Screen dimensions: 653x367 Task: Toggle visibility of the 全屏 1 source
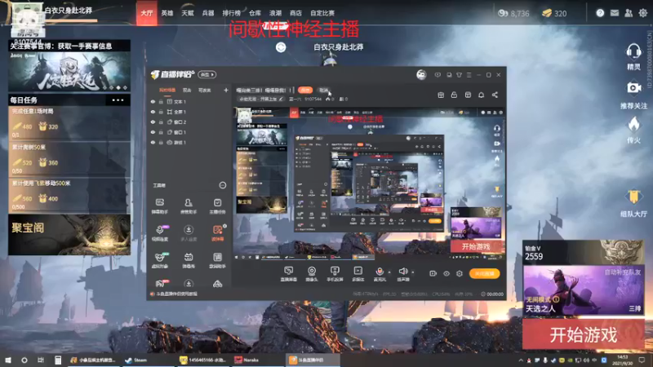(153, 112)
